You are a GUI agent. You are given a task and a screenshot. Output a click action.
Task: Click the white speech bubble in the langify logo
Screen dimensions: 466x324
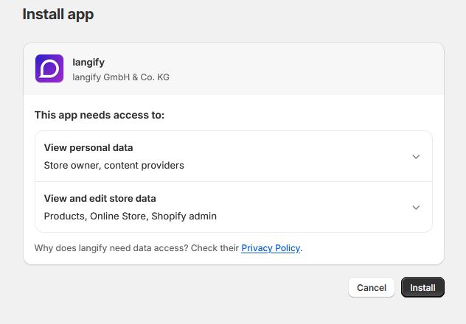(49, 68)
